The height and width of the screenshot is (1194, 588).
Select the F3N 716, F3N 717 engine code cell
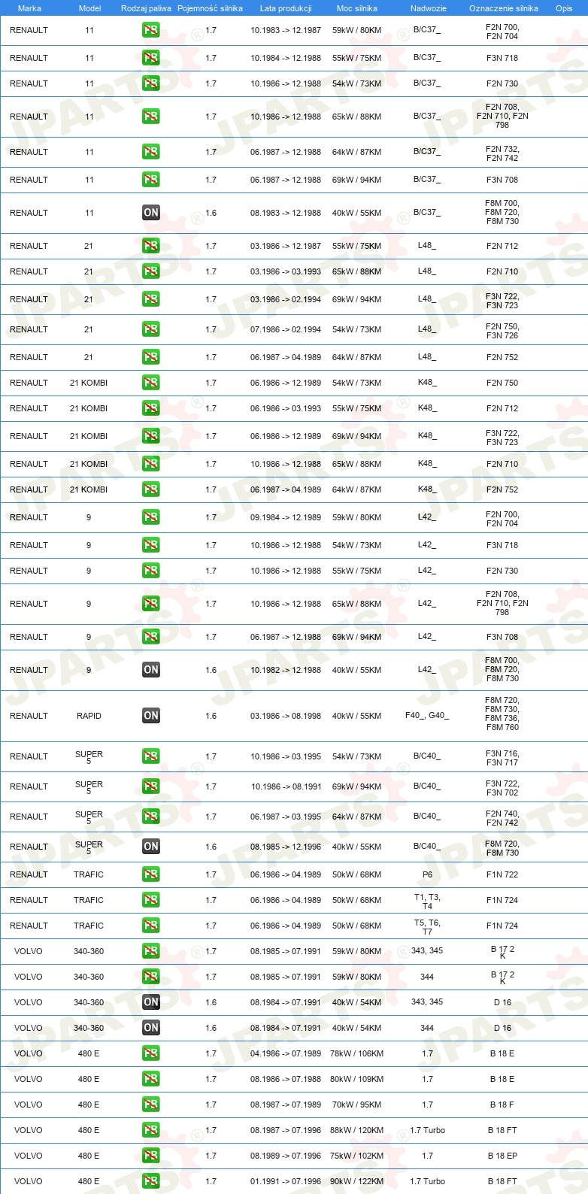pos(502,758)
